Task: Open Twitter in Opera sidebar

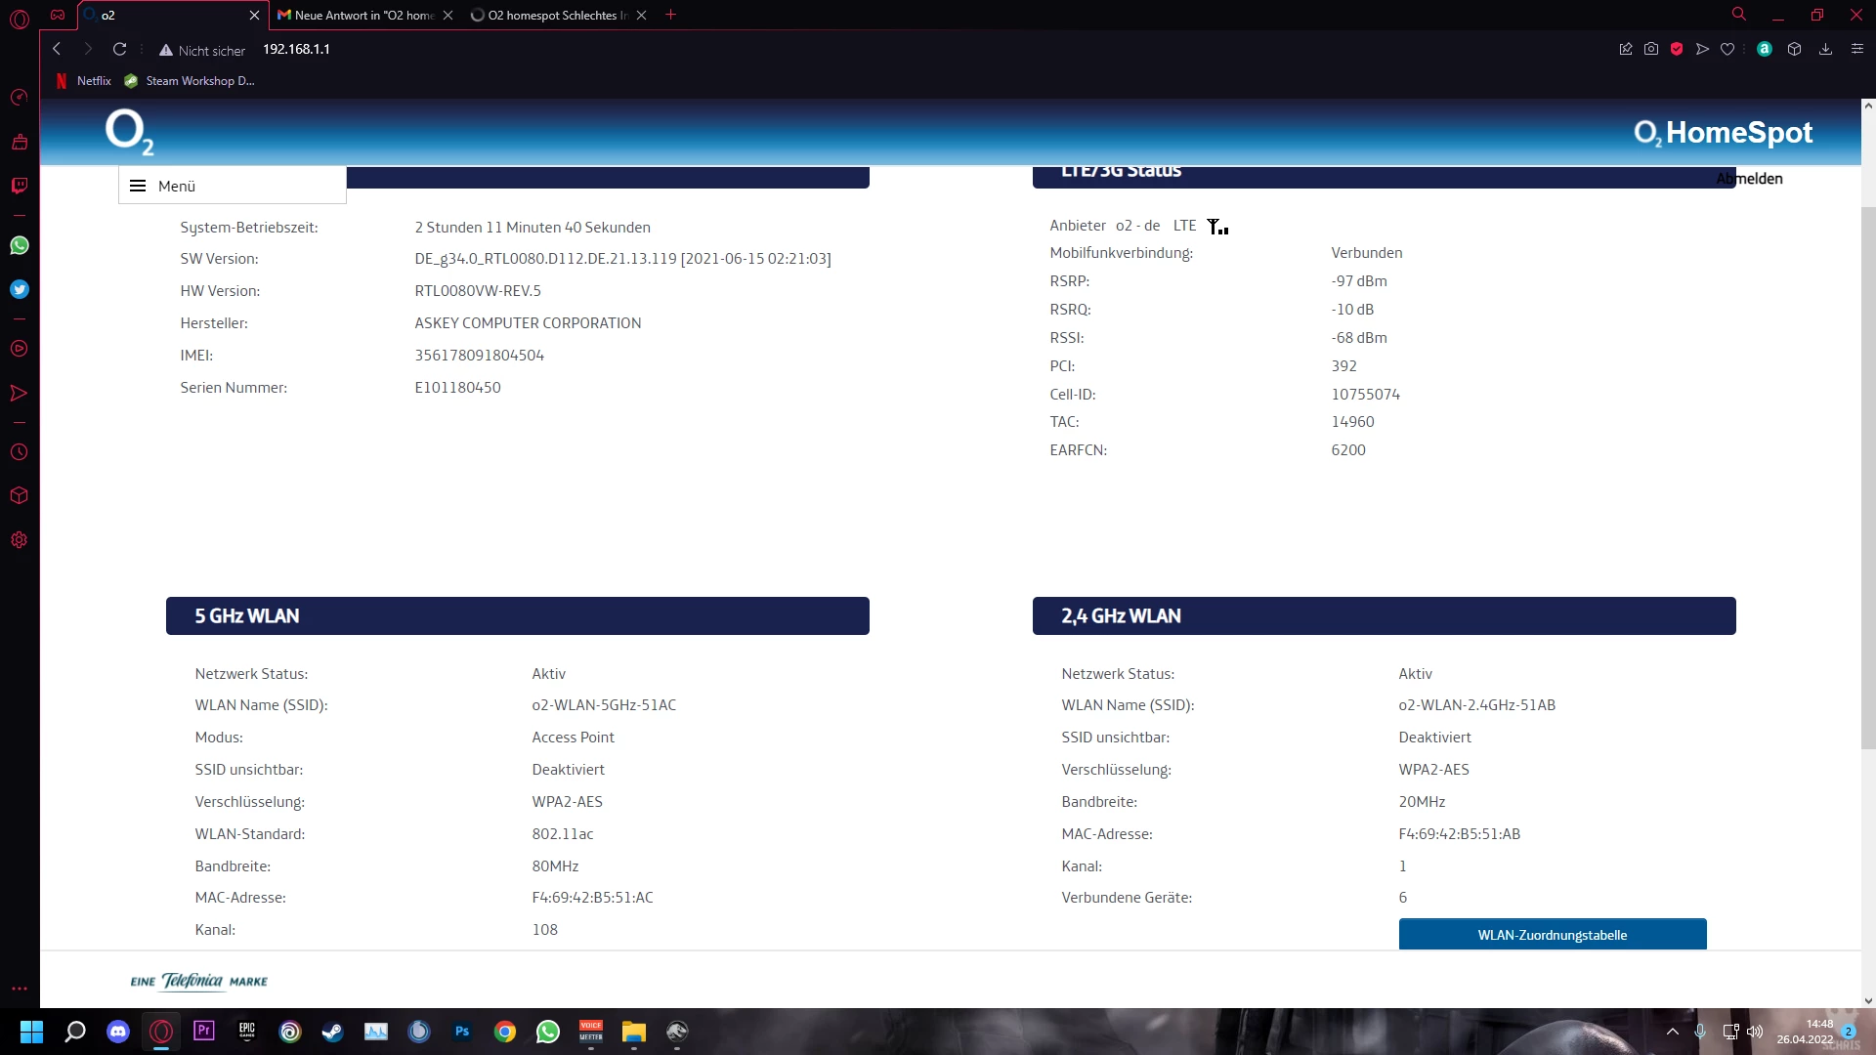Action: point(19,289)
